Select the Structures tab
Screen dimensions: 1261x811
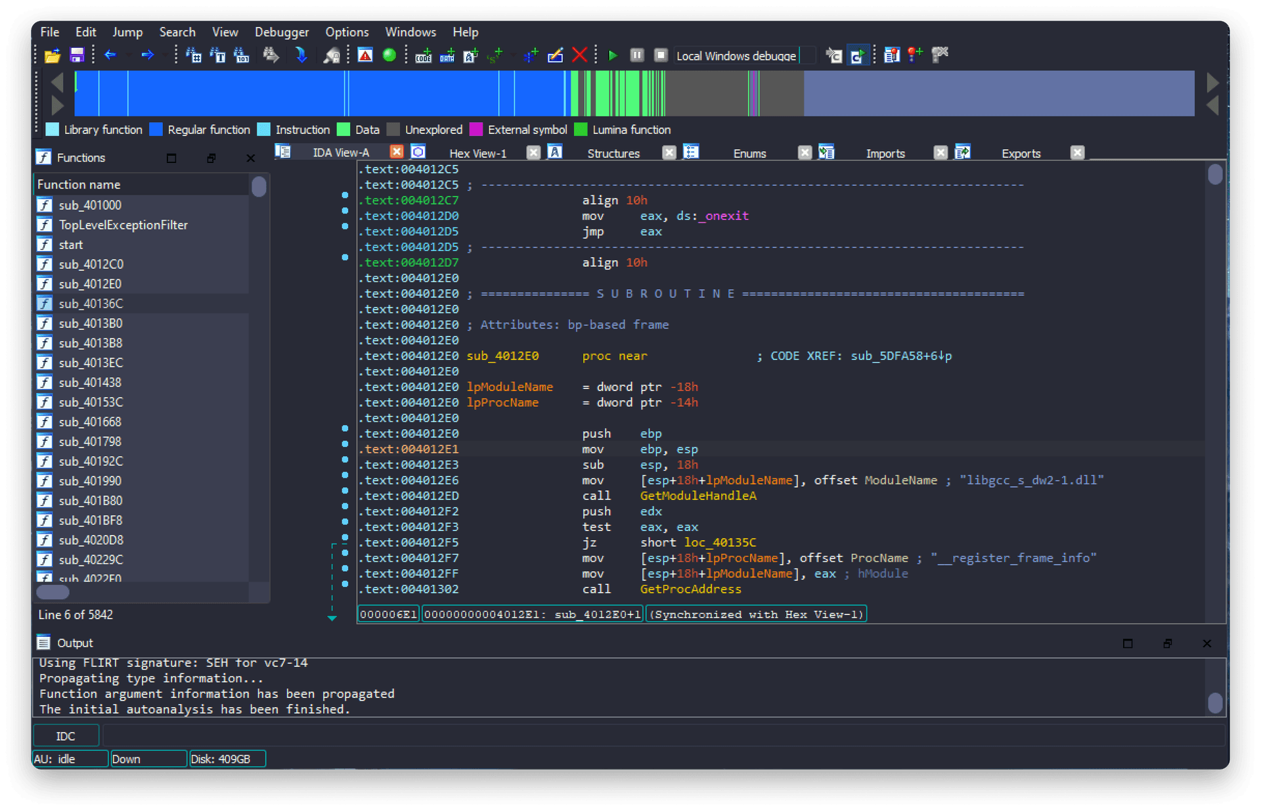coord(613,152)
